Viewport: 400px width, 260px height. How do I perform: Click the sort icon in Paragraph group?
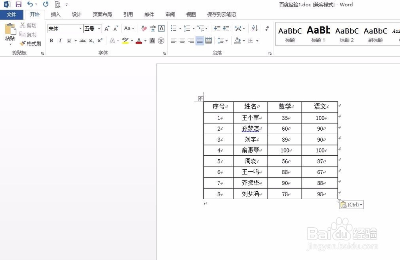(255, 28)
